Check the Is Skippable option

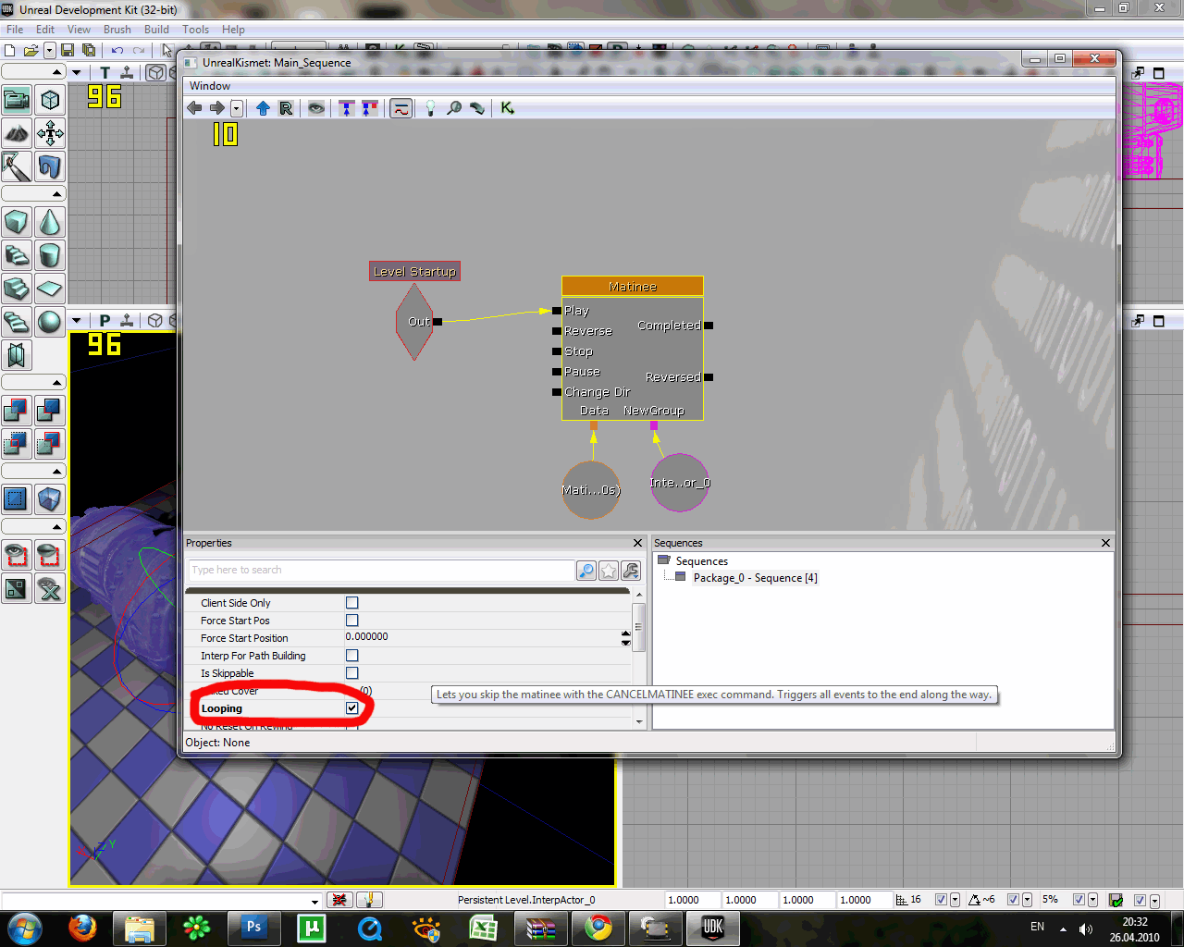pos(352,673)
